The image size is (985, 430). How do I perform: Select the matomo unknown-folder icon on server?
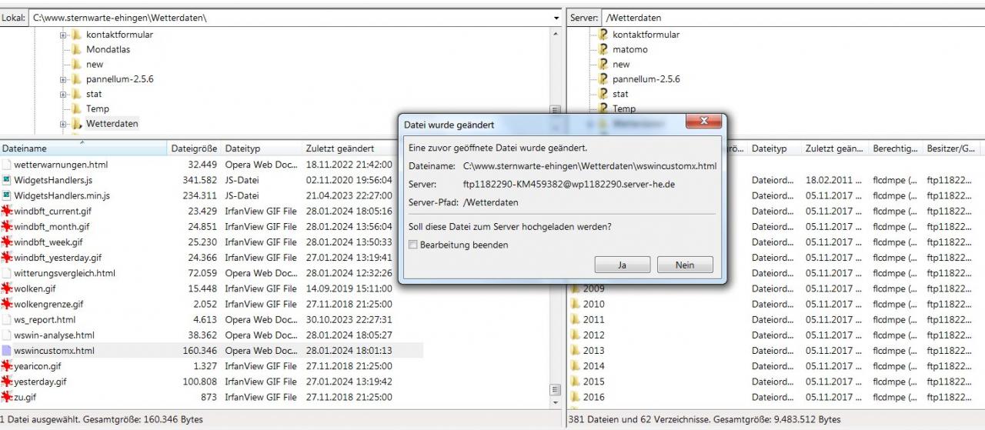[603, 49]
